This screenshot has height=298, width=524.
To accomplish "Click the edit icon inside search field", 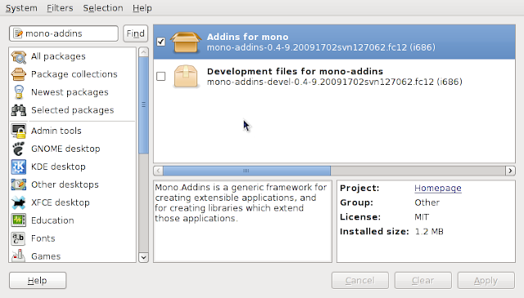I will tap(18, 33).
